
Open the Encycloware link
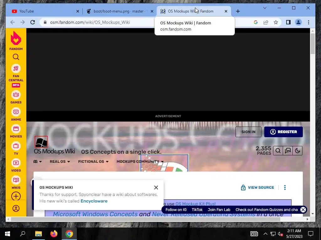tap(94, 201)
